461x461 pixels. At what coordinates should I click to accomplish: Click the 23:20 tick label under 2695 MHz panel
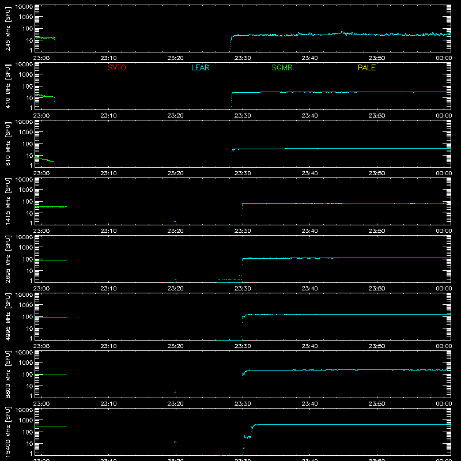(x=176, y=289)
